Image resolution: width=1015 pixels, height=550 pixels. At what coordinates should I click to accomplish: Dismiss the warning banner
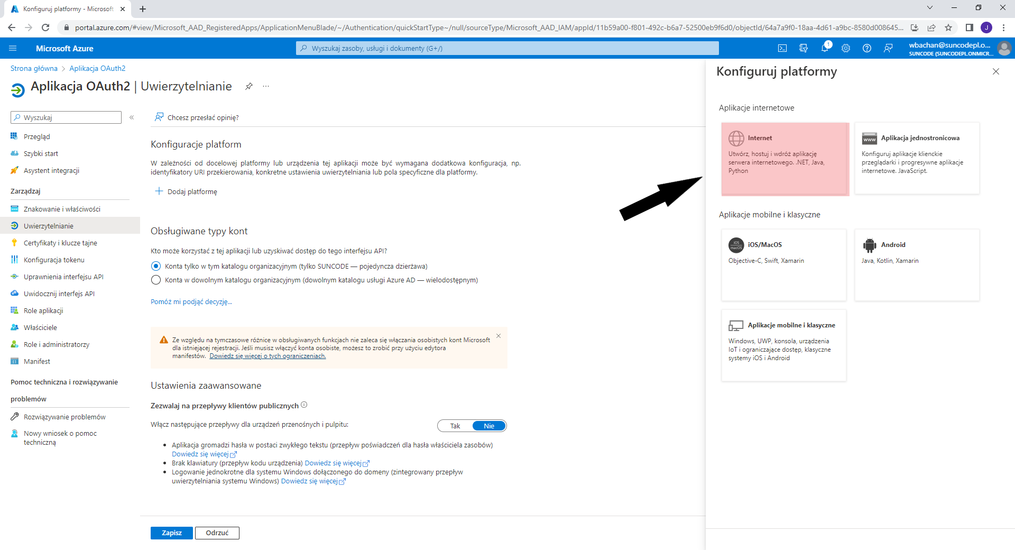click(499, 336)
